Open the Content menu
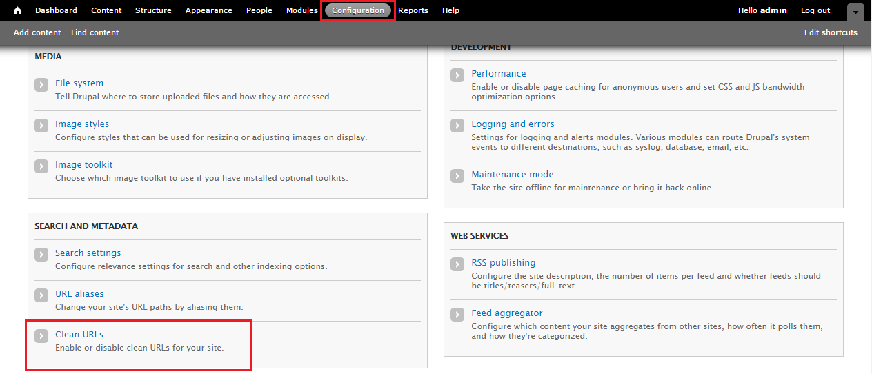 106,10
